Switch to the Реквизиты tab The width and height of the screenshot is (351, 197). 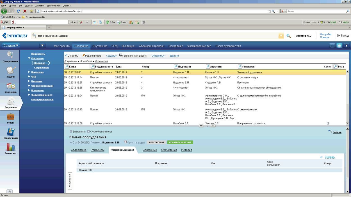point(97,150)
